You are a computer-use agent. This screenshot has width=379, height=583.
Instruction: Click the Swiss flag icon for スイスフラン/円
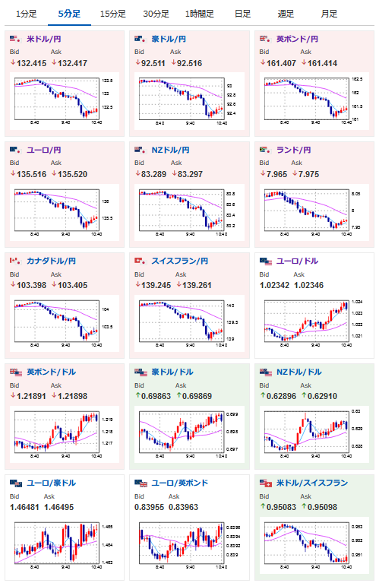tap(140, 261)
